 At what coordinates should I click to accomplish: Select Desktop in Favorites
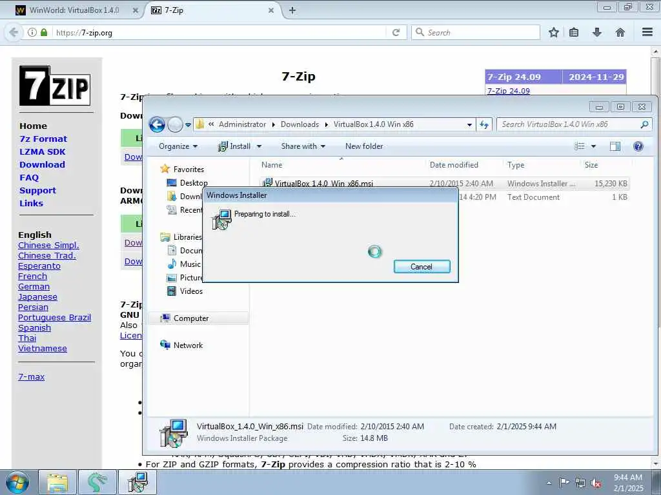(194, 182)
